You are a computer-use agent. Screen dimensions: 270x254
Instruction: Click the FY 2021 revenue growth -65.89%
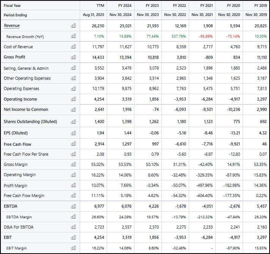pos(205,36)
